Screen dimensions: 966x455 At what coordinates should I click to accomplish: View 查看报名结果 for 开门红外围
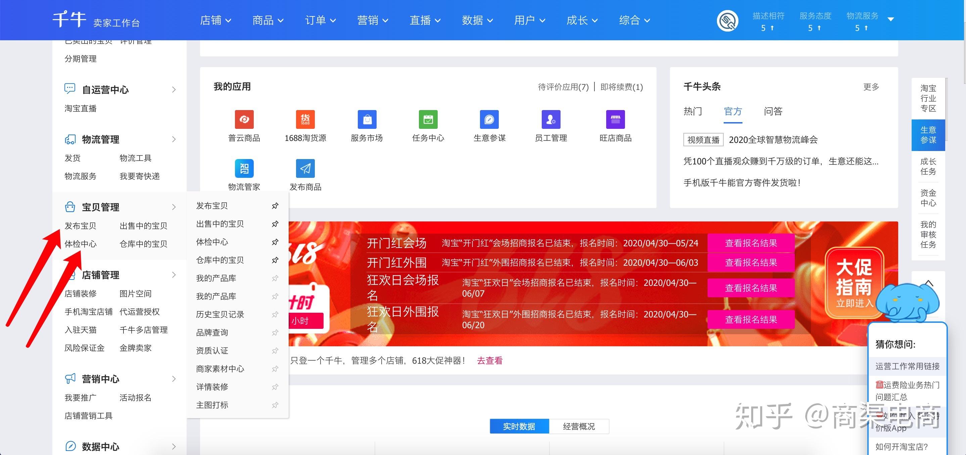click(x=751, y=262)
